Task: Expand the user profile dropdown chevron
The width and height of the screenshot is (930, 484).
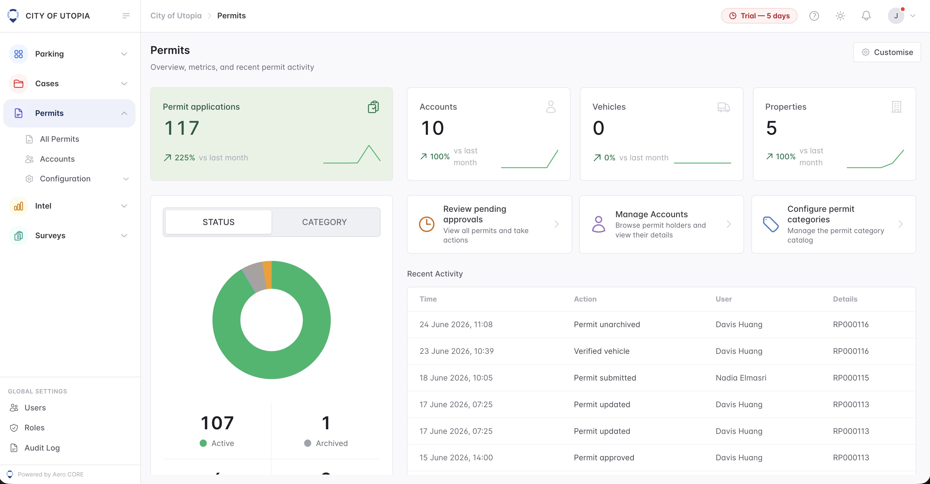Action: [913, 16]
